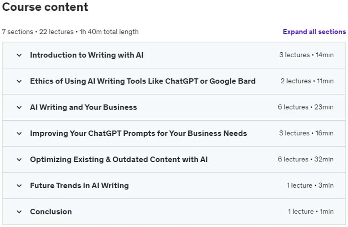Open chevron next to Optimizing Existing & Outdated Content
Viewport: 348px width, 227px height.
(19, 160)
